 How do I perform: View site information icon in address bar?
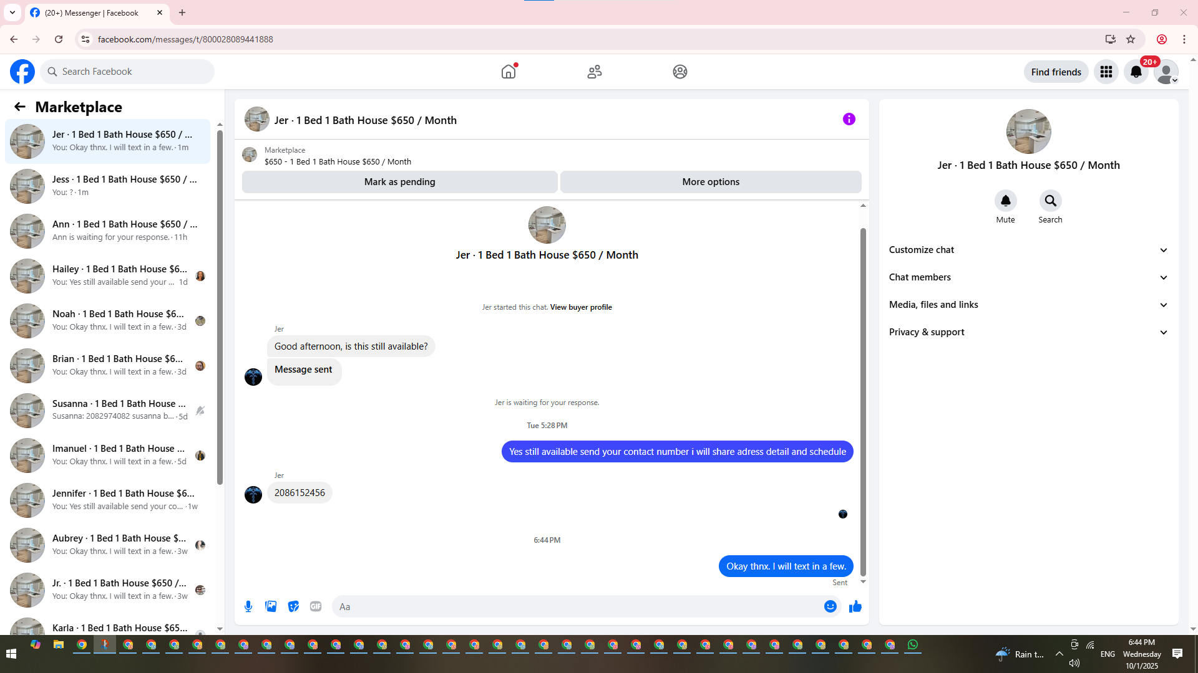[85, 39]
